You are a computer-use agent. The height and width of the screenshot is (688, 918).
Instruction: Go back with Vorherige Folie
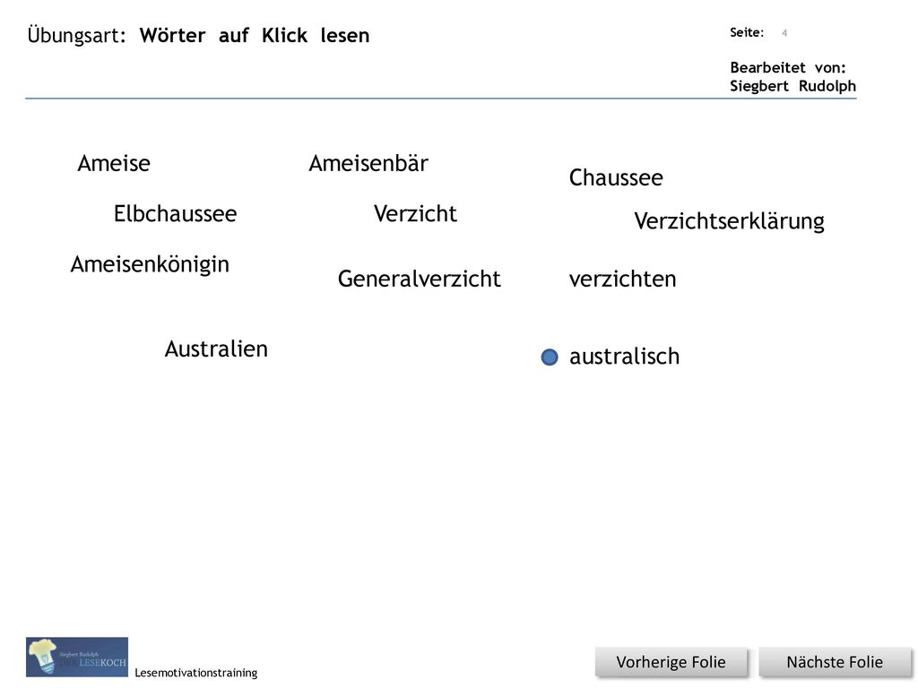[671, 662]
